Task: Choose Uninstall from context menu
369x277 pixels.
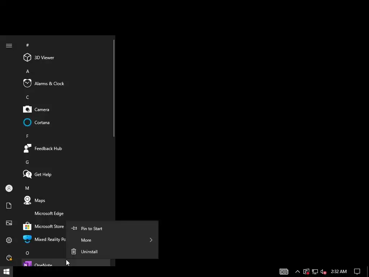Action: pyautogui.click(x=112, y=251)
